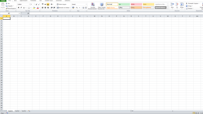Switch to the Sayfa2 sheet tab
The image size is (203, 114).
17,111
